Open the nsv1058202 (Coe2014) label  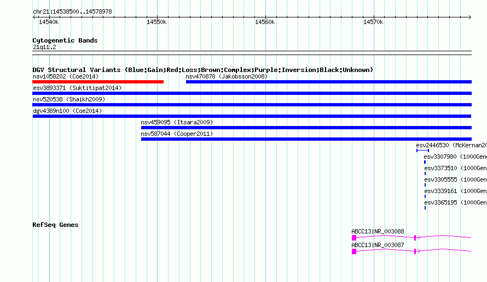click(x=66, y=76)
